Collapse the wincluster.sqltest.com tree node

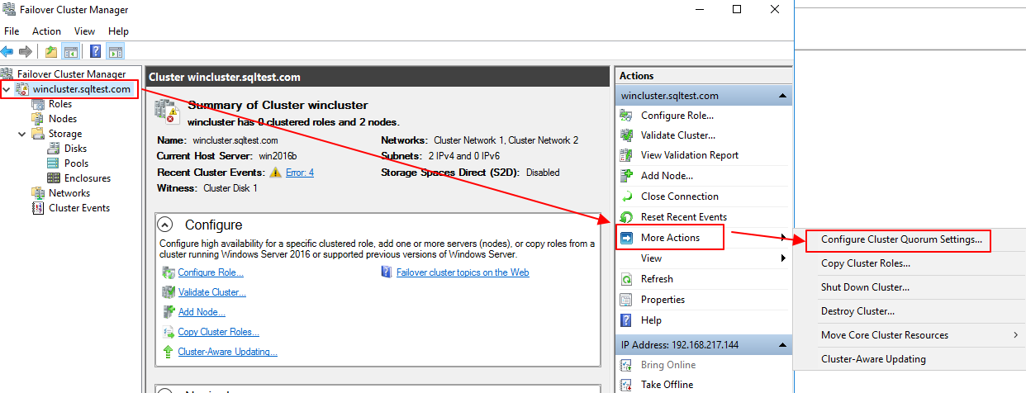(7, 89)
